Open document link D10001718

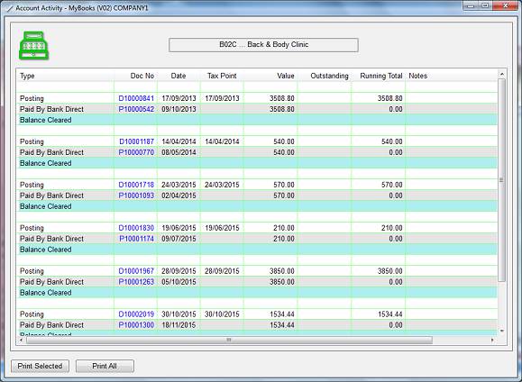click(136, 185)
